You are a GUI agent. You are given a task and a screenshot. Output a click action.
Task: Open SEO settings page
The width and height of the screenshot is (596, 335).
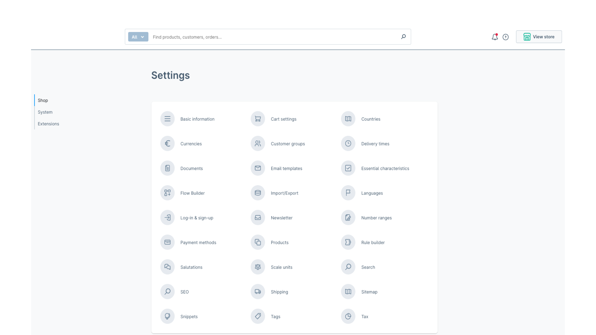(185, 292)
